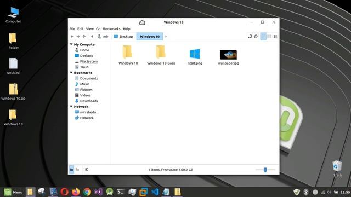Toggle the sidebar visibility button
The height and width of the screenshot is (197, 351).
click(x=87, y=170)
